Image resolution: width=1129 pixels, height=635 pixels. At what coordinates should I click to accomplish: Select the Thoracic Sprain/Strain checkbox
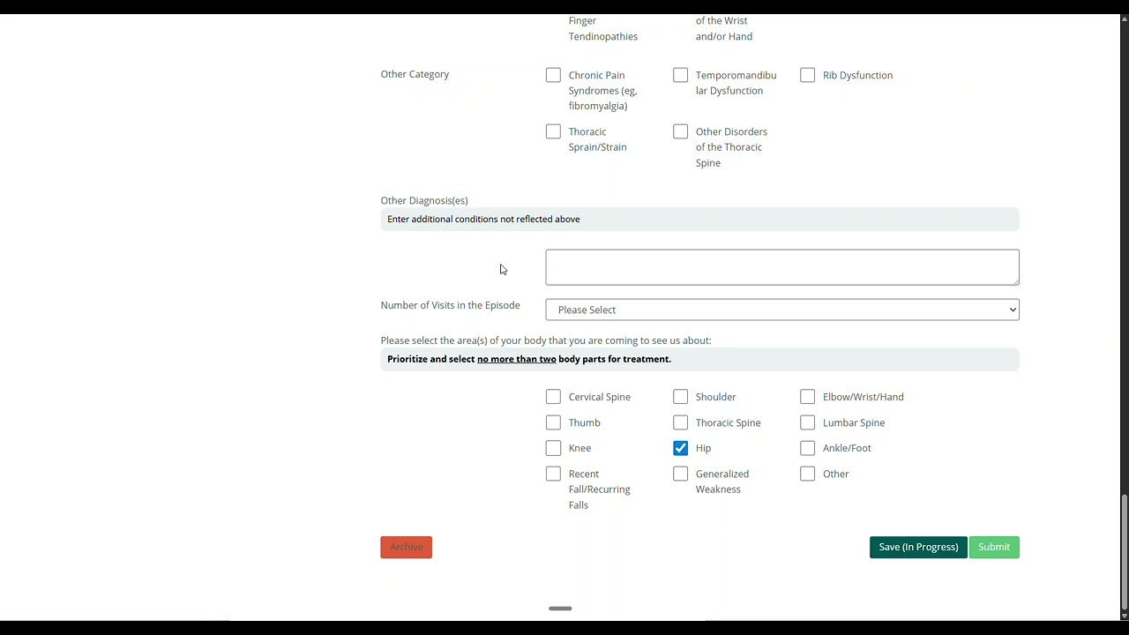pyautogui.click(x=553, y=131)
